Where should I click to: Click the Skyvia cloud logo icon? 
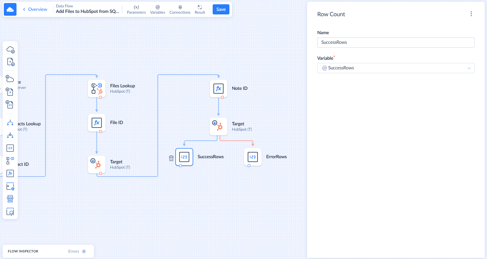pos(10,9)
